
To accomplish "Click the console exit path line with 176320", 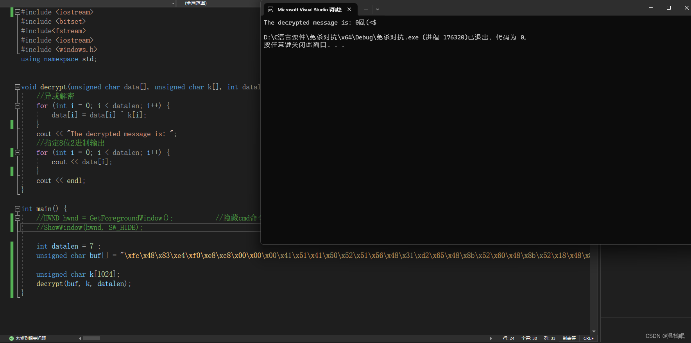I will click(396, 37).
